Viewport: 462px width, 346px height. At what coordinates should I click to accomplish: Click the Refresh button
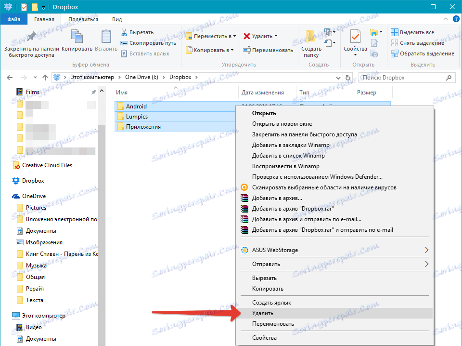[347, 78]
